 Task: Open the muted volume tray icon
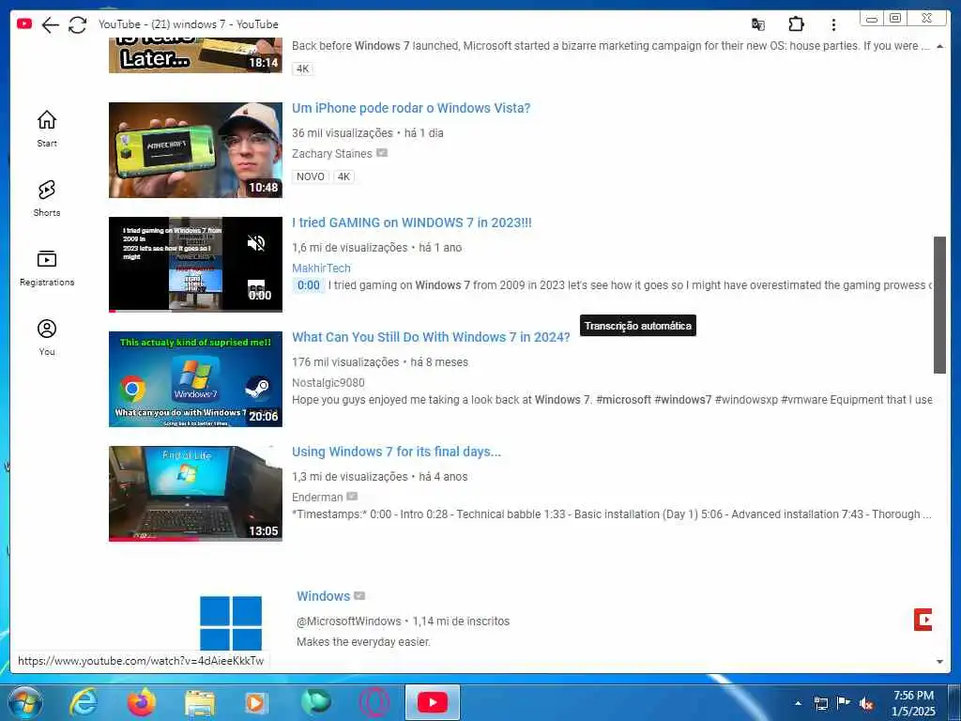click(866, 704)
